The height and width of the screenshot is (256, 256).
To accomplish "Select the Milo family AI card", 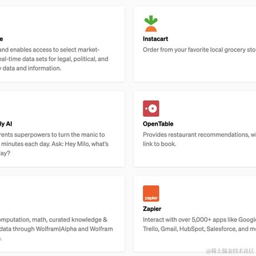I will pyautogui.click(x=62, y=129).
